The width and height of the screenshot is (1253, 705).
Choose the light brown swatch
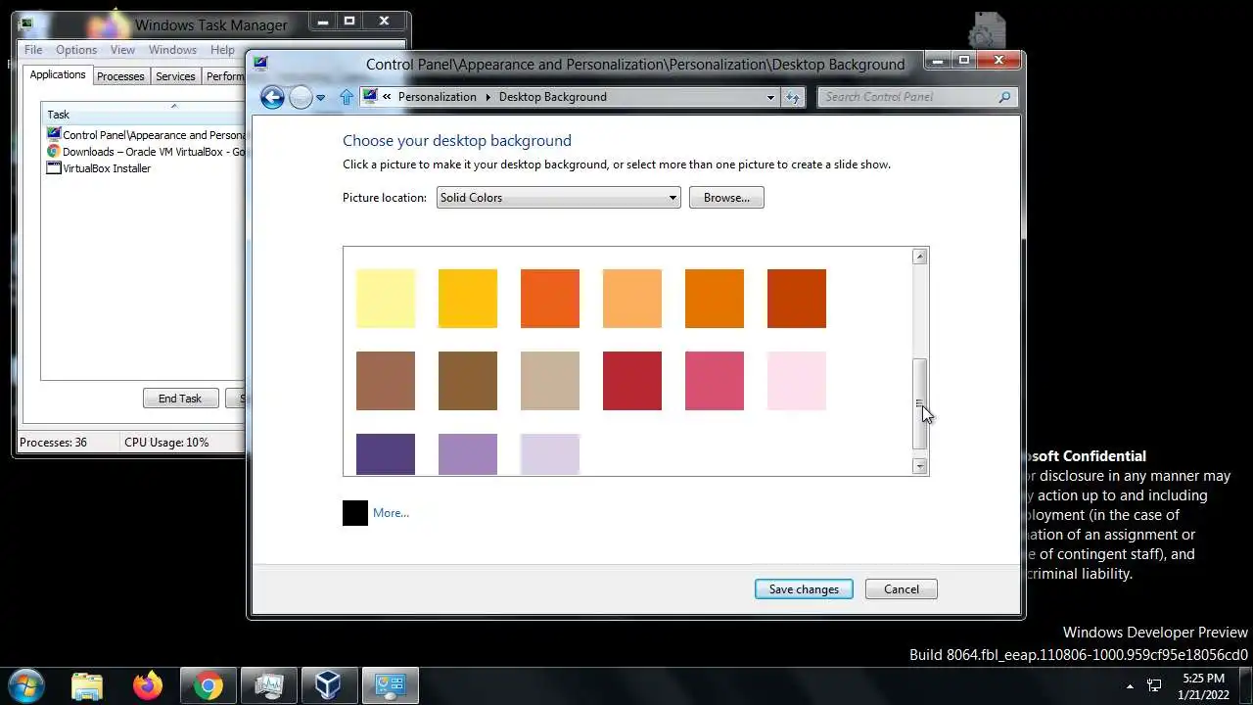386,381
